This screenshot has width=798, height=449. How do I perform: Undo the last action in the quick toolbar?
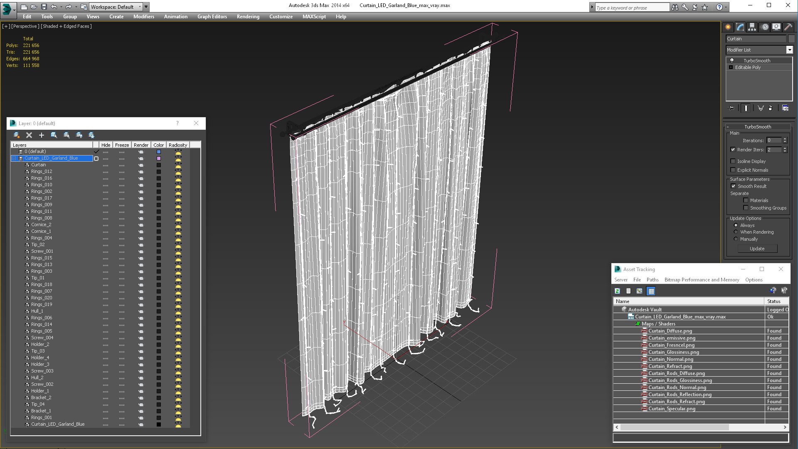54,7
